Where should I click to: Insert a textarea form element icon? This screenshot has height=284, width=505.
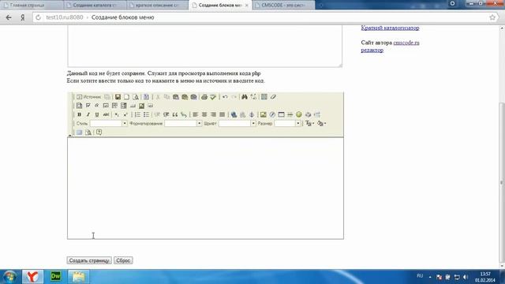(x=114, y=106)
